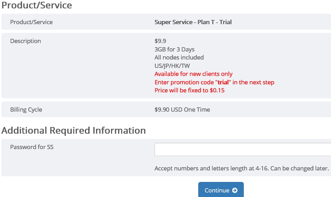Click the bold promotion code word trial
Viewport: 331px width, 197px height.
click(x=223, y=82)
